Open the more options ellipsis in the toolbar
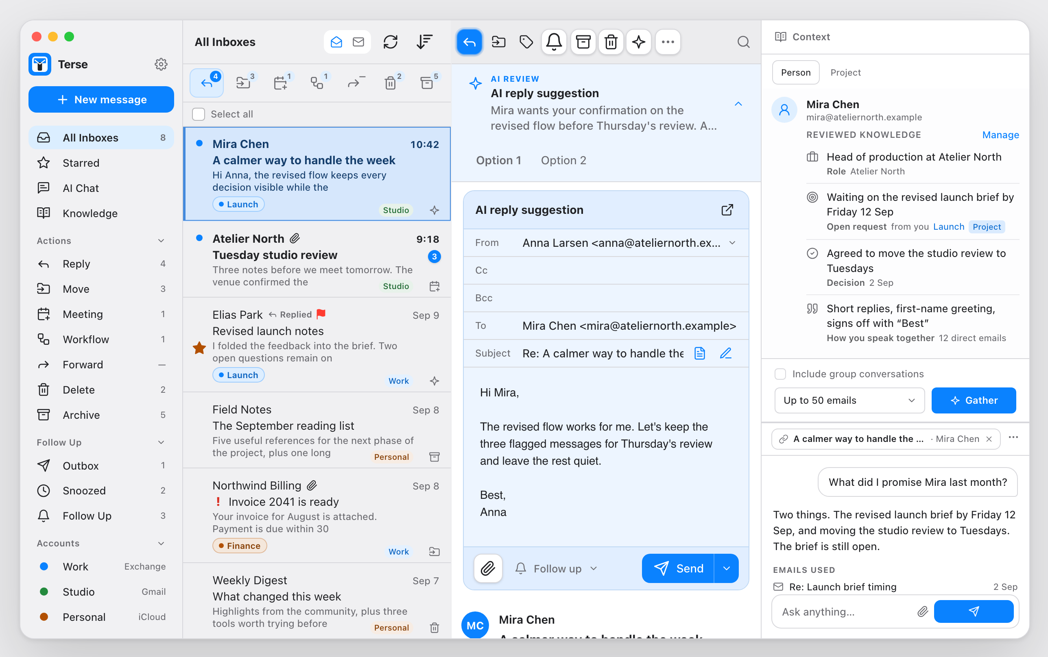 668,42
